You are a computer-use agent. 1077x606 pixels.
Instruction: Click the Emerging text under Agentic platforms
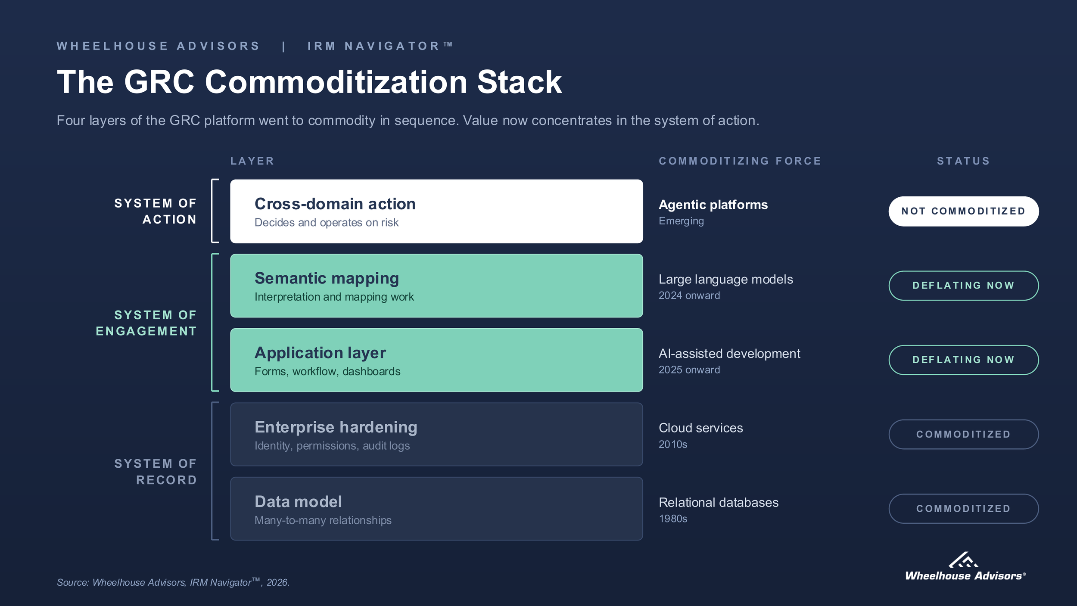tap(681, 221)
